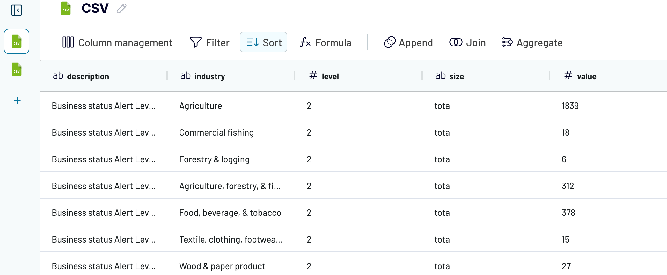The width and height of the screenshot is (667, 275).
Task: Select the 'Food, beverage, & tobacco' cell
Action: pos(230,213)
